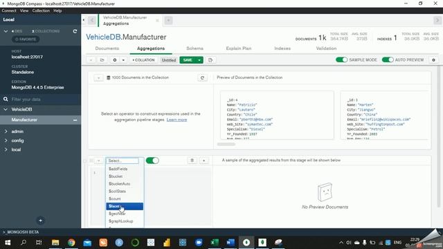Open Power BI icon in taskbar
Image resolution: width=443 pixels, height=249 pixels.
click(x=167, y=243)
